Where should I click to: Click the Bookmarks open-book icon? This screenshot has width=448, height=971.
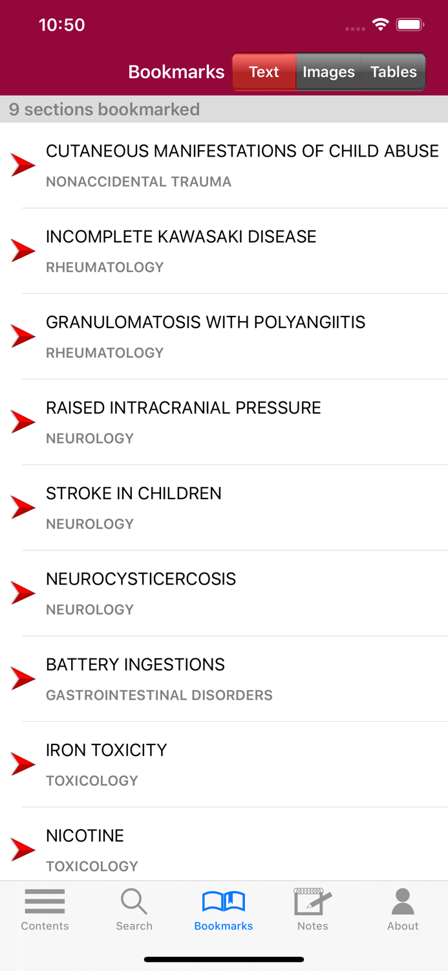[x=223, y=900]
